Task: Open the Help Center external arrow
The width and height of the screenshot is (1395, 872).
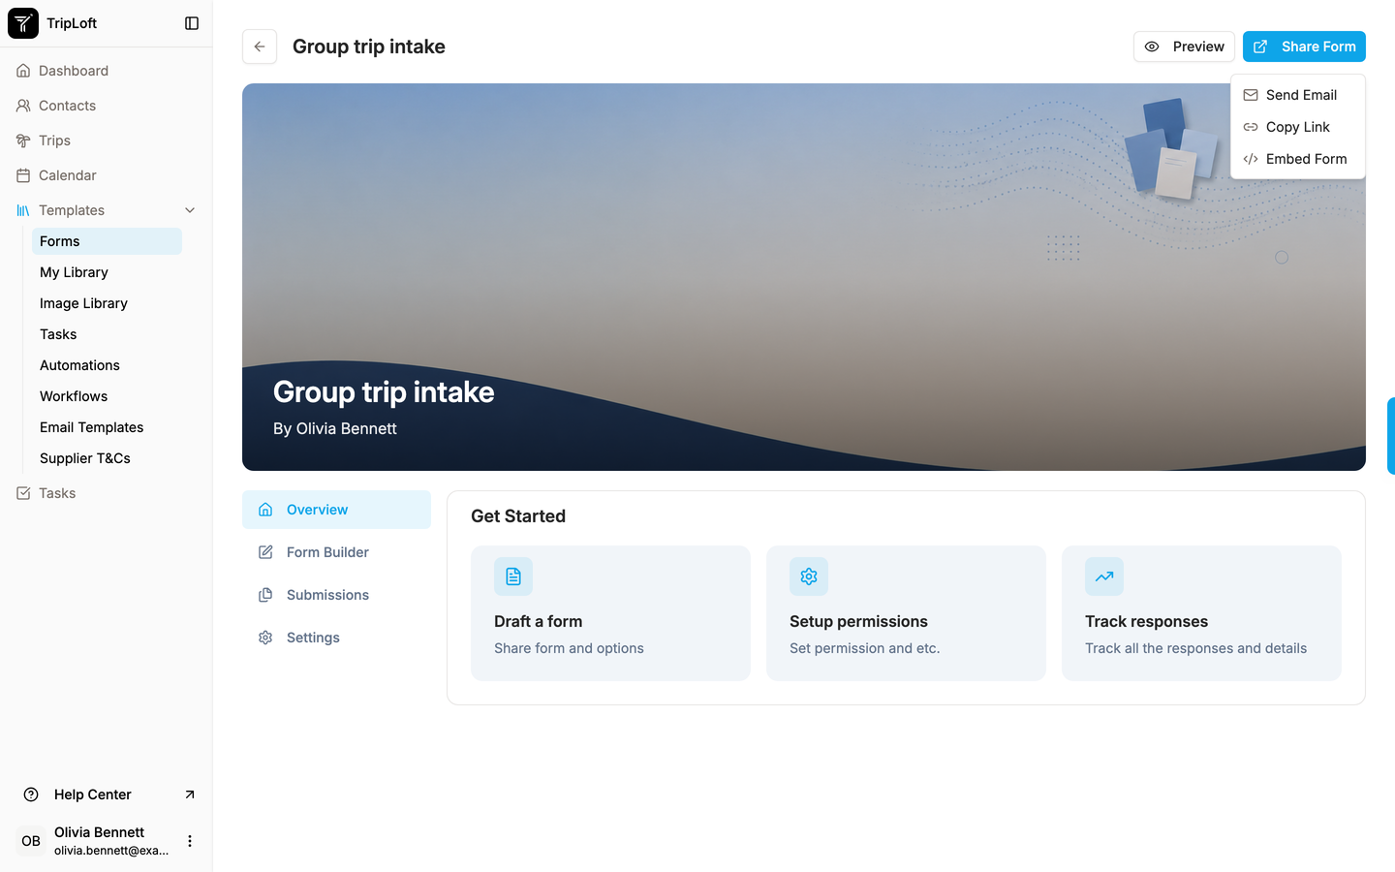Action: tap(190, 794)
